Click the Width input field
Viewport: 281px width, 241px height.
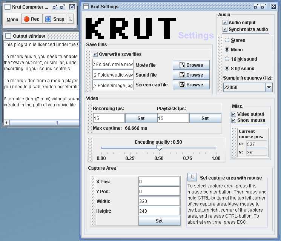[x=159, y=201]
